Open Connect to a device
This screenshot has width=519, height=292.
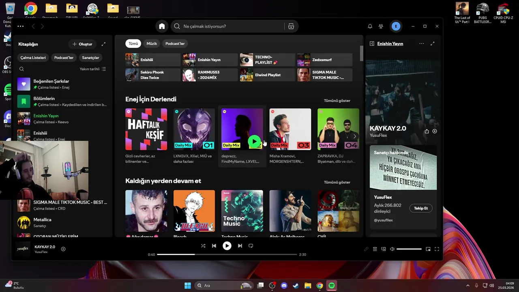pyautogui.click(x=384, y=249)
